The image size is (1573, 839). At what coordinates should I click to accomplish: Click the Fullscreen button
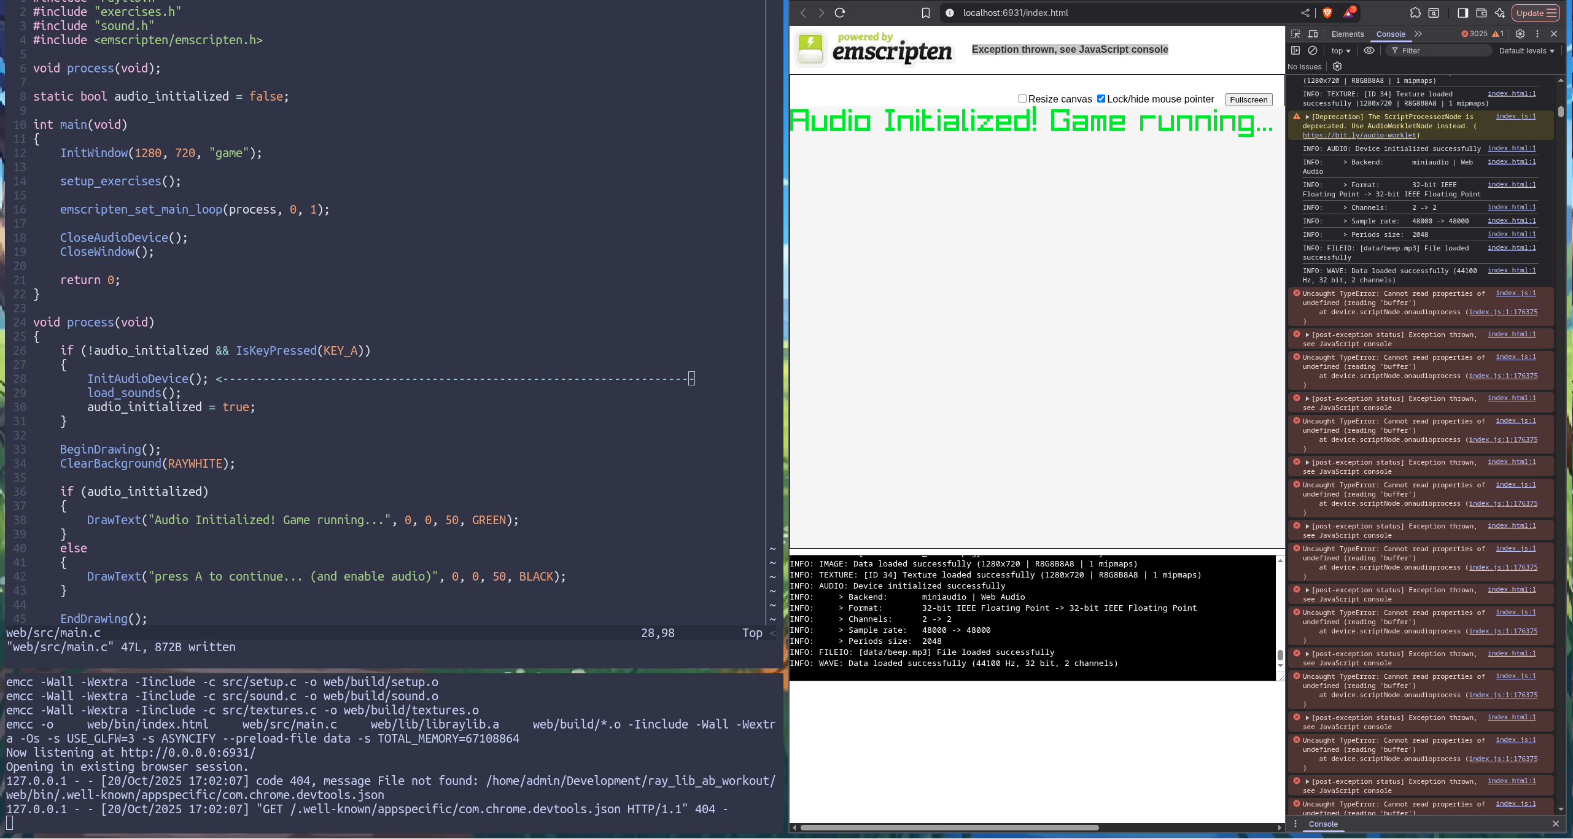click(1248, 99)
